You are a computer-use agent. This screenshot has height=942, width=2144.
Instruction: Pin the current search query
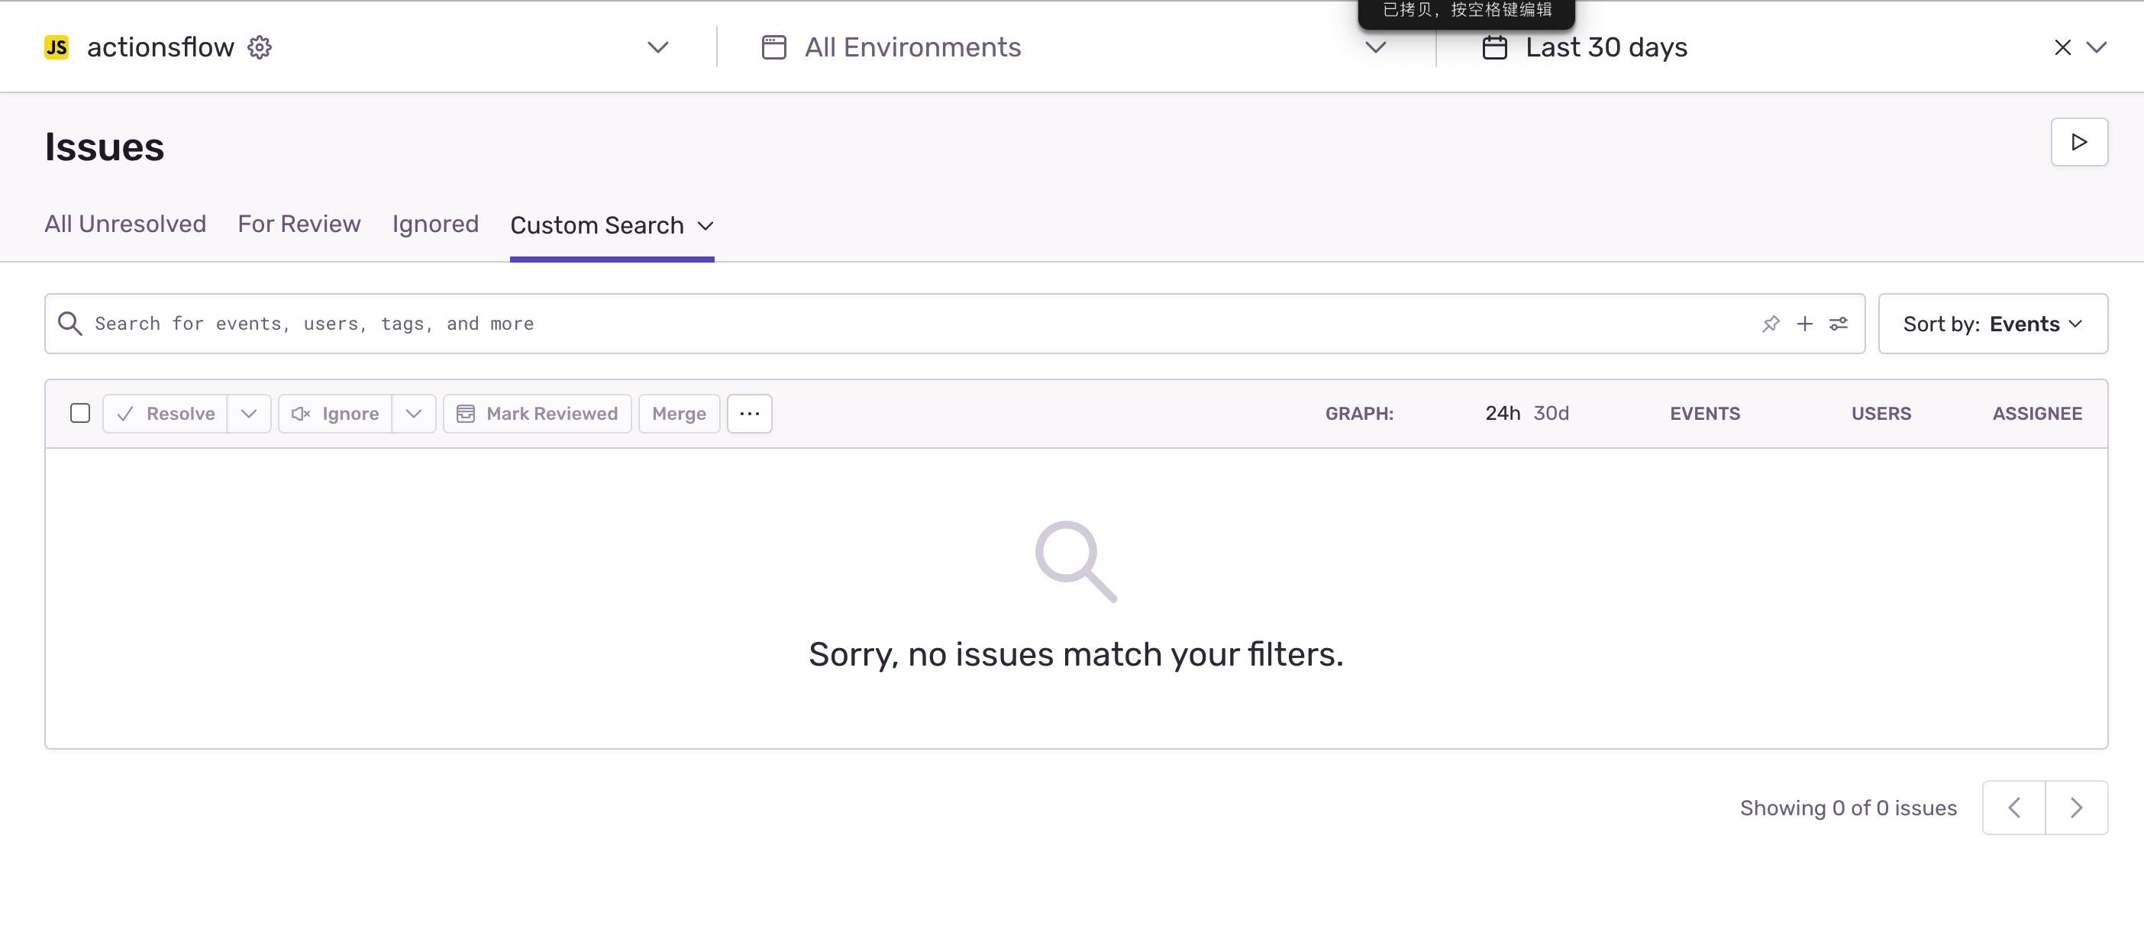[1771, 324]
